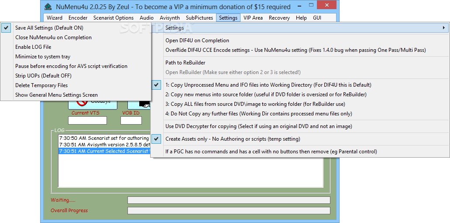Click the Overall Progress bar
This screenshot has width=450, height=223.
(229, 210)
